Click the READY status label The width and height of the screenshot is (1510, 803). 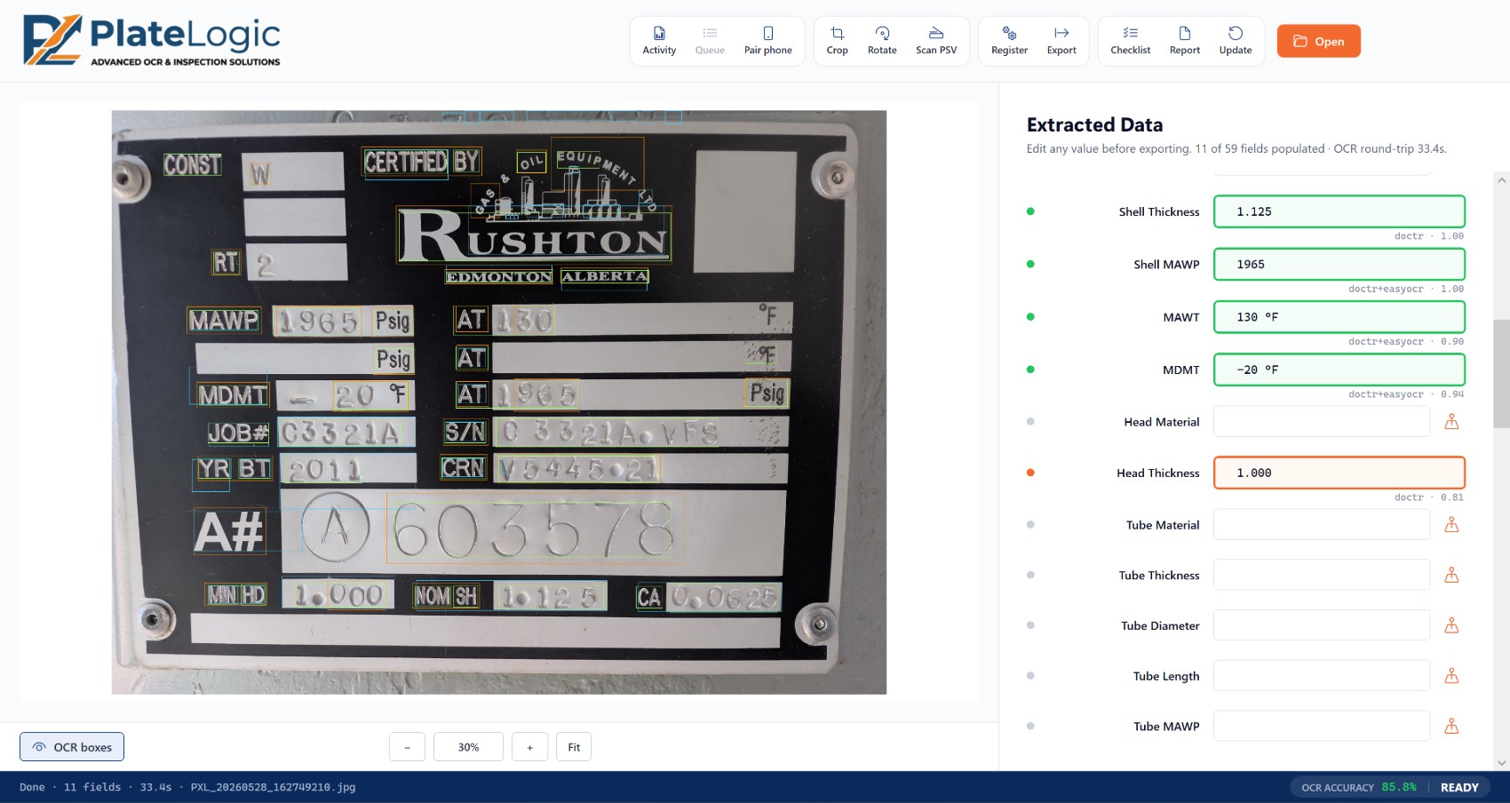(1459, 787)
